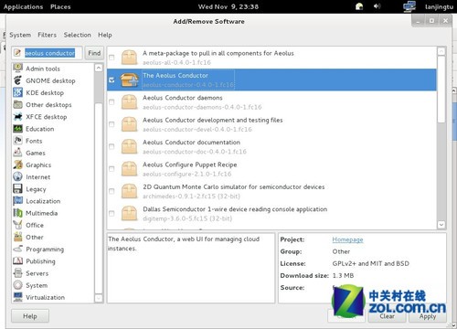Click the clock showing Wed Nov 9, 23:38

coord(228,6)
